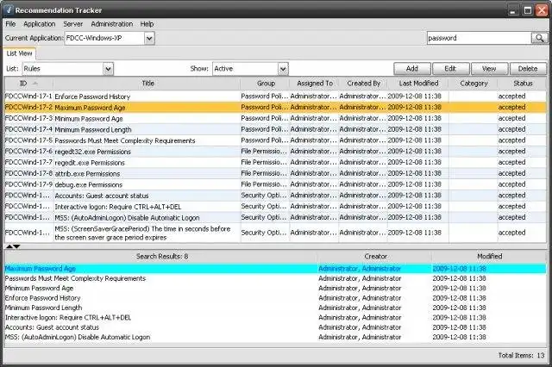Click accepted status of regedt32.exe Permissions row

pyautogui.click(x=511, y=151)
